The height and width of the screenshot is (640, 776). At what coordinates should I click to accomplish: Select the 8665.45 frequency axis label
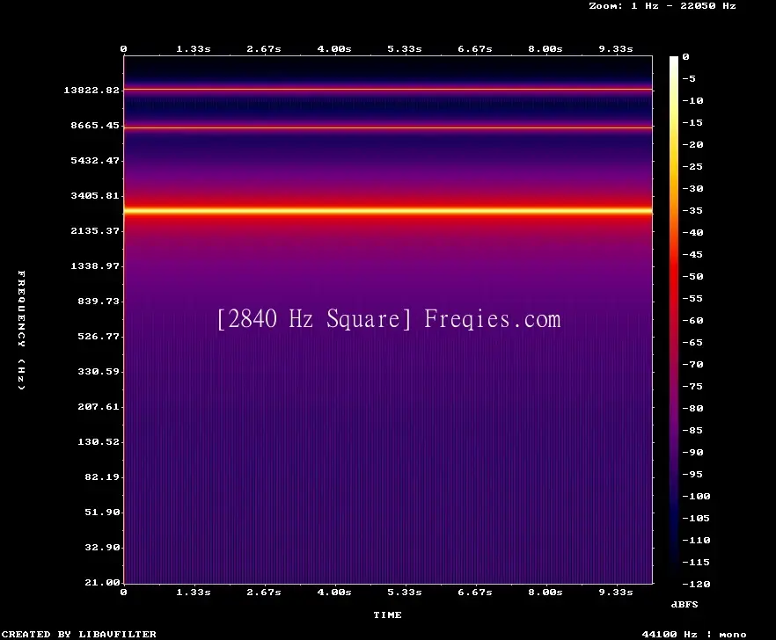[95, 125]
